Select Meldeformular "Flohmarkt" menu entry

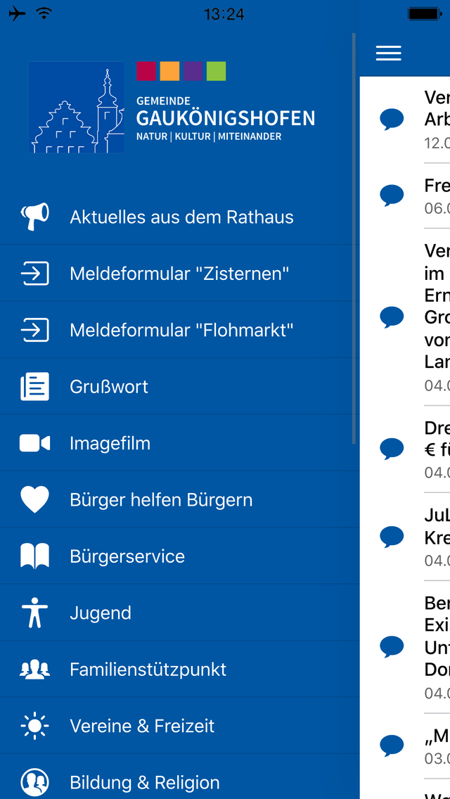click(179, 330)
